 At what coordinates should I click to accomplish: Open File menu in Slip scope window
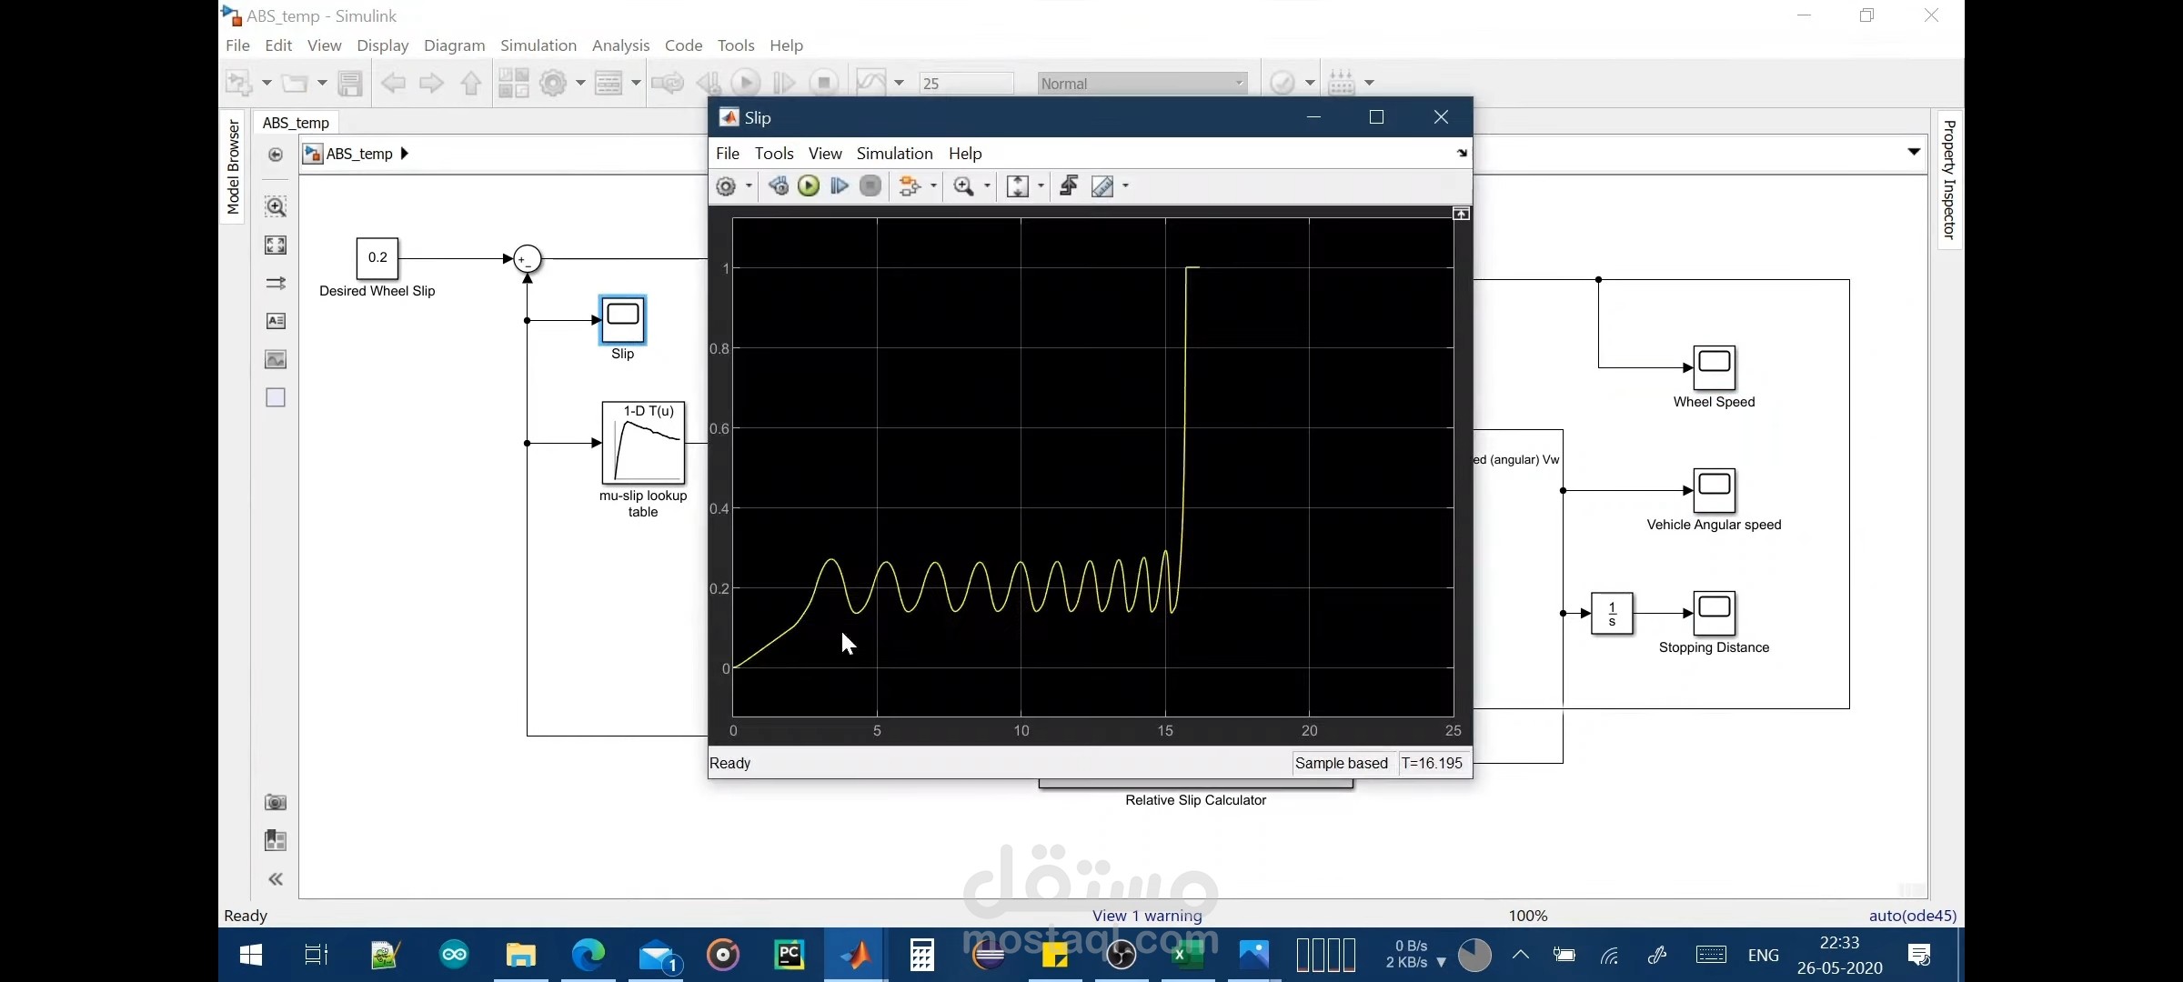(x=728, y=154)
